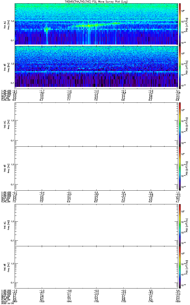Image resolution: width=190 pixels, height=305 pixels.
Task: Click the PSD [nT²/Hz] label beside the THE B-parallel color bar
Action: point(187,268)
